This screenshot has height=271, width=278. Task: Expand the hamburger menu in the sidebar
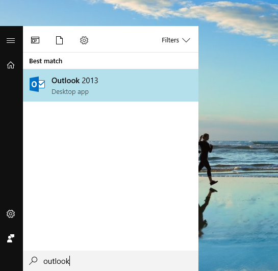pos(11,40)
